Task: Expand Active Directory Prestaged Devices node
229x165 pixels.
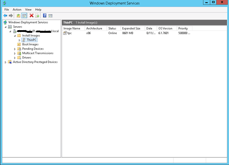Action: pyautogui.click(x=6, y=62)
